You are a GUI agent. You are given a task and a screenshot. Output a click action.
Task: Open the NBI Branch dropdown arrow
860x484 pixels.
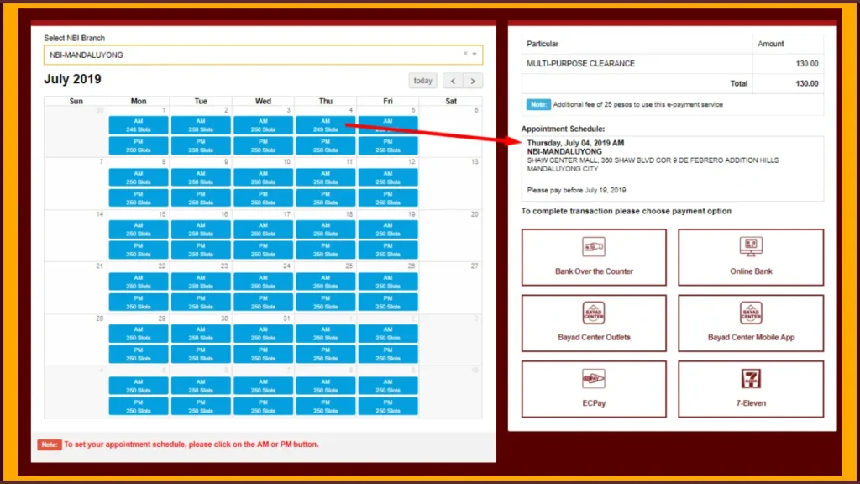pos(475,55)
